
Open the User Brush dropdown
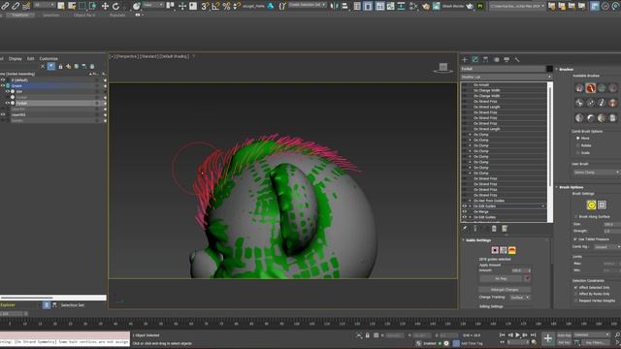(x=596, y=173)
